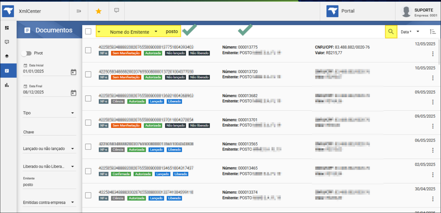The height and width of the screenshot is (213, 441).
Task: Open the dashboard grid icon in sidebar
Action: tap(7, 28)
